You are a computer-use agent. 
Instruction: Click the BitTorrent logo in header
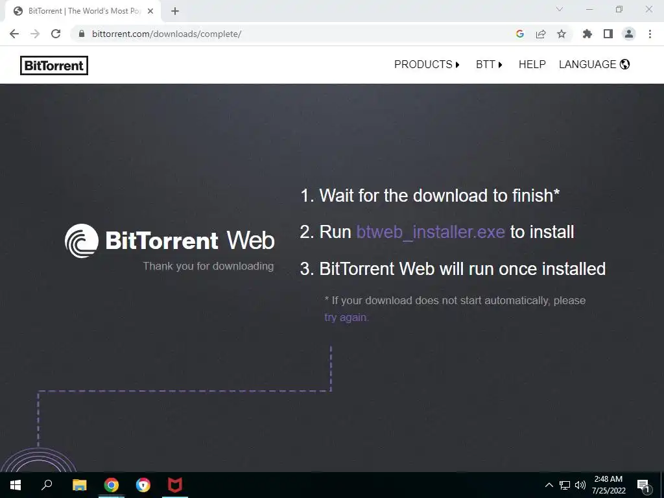54,65
